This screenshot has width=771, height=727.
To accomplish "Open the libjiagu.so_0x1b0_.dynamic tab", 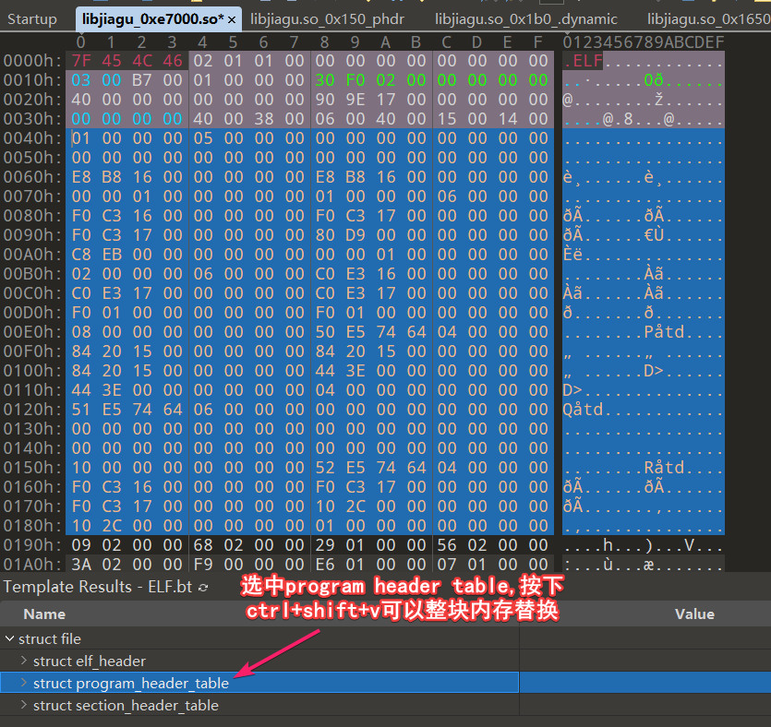I will coord(525,19).
